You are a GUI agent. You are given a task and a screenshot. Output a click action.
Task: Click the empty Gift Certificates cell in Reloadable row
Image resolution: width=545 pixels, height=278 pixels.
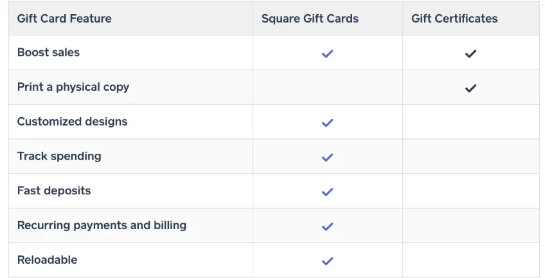tap(471, 260)
